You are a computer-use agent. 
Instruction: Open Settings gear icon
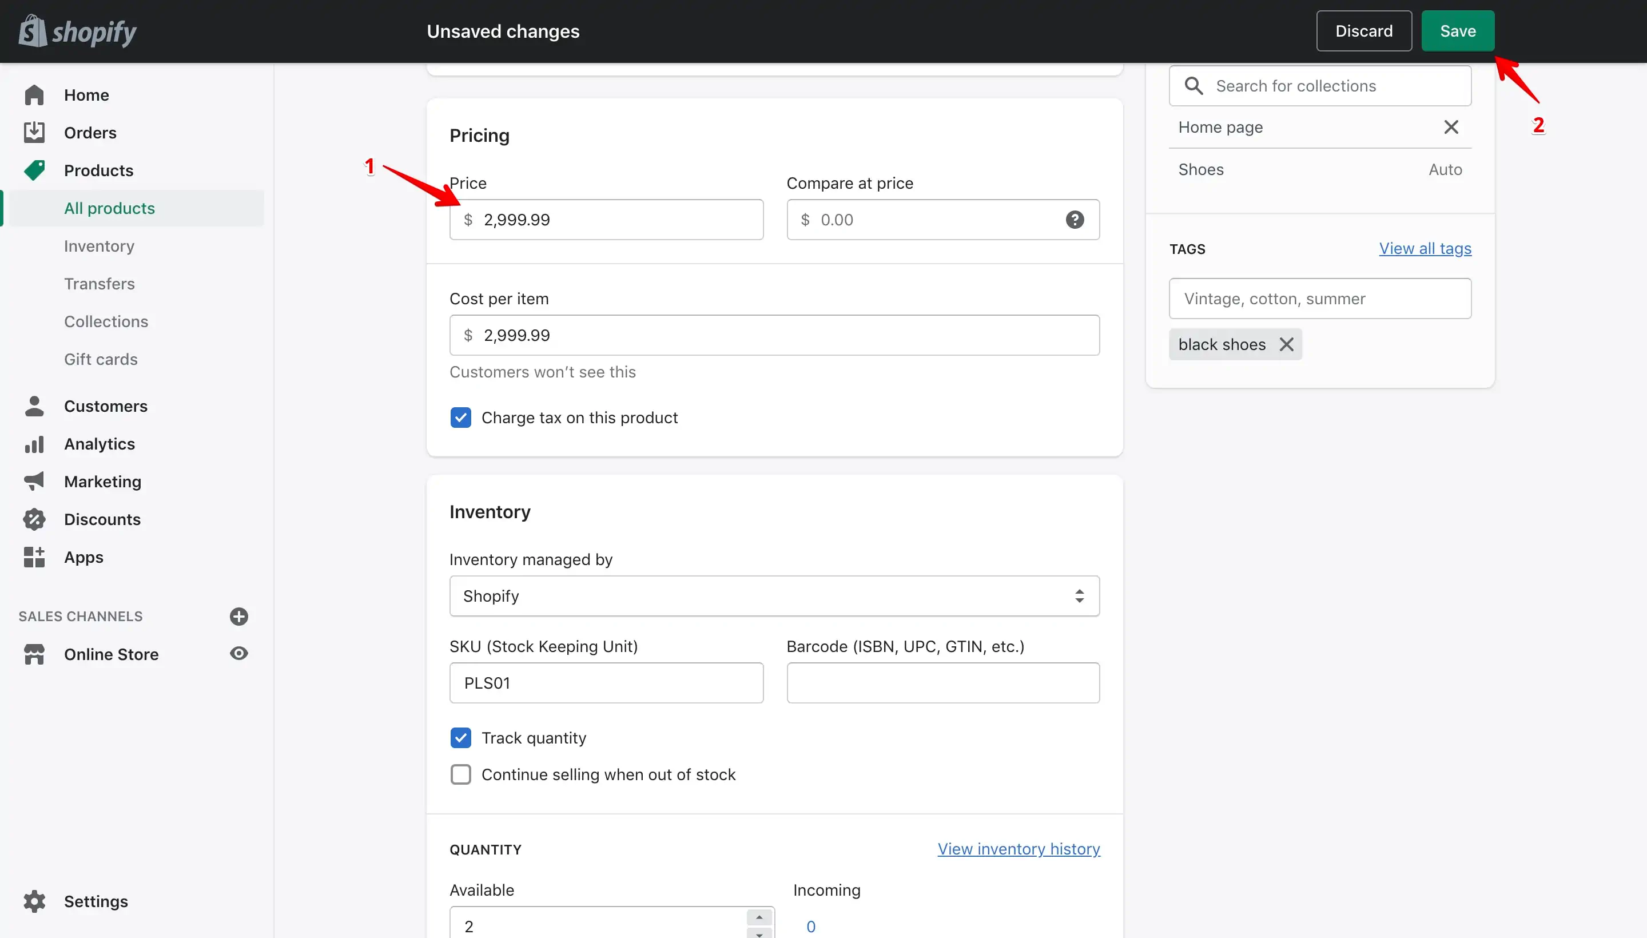[x=34, y=901]
